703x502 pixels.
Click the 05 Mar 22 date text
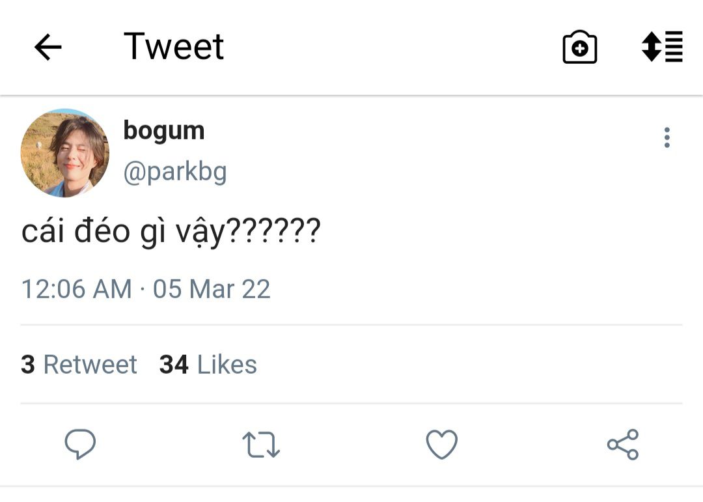(x=212, y=289)
